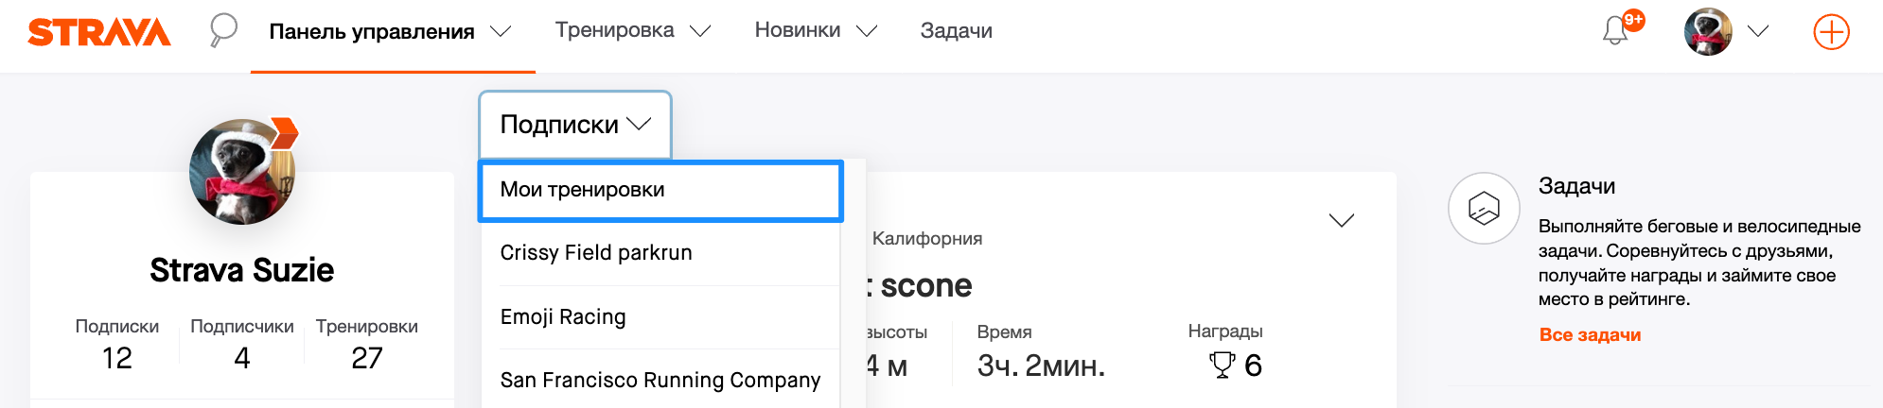Open search with the magnifier icon
This screenshot has height=408, width=1883.
[x=223, y=30]
